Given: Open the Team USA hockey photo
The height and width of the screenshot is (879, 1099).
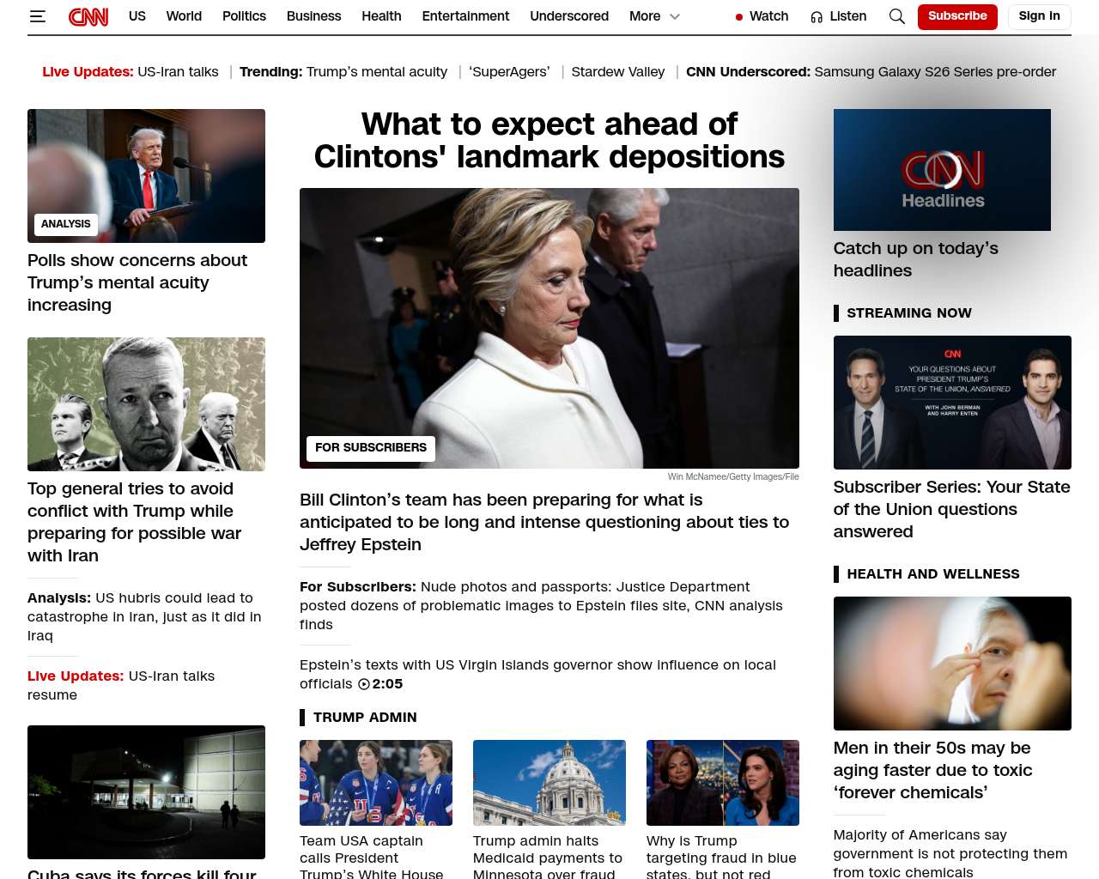Looking at the screenshot, I should (376, 783).
